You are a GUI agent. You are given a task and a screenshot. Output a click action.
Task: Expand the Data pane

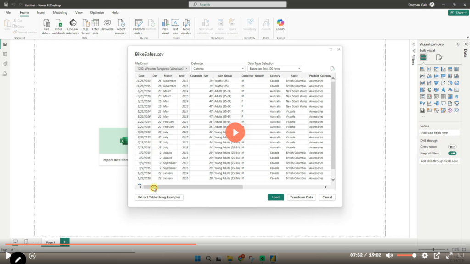(x=466, y=44)
